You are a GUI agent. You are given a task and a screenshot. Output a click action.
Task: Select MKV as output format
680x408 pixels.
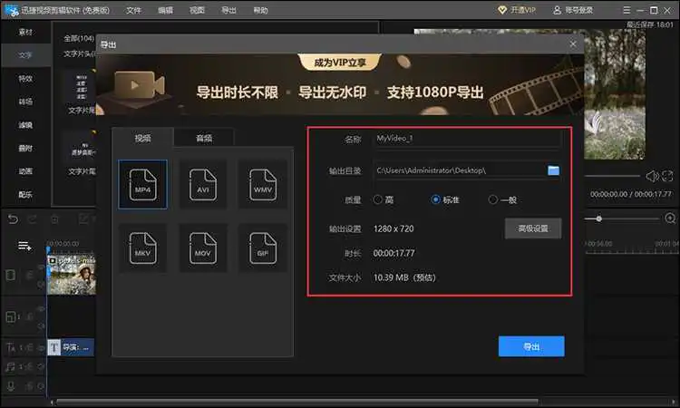[142, 248]
